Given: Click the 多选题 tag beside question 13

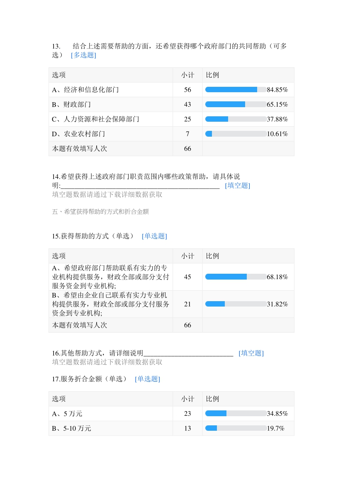Looking at the screenshot, I should 83,55.
